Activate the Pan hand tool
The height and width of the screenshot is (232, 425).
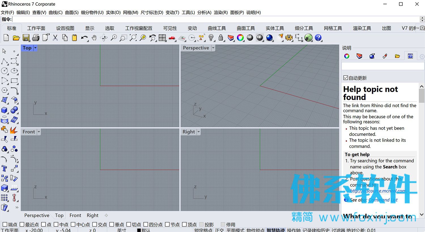(94, 38)
